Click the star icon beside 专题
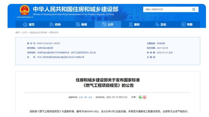The height and width of the screenshot is (117, 209). point(183,24)
